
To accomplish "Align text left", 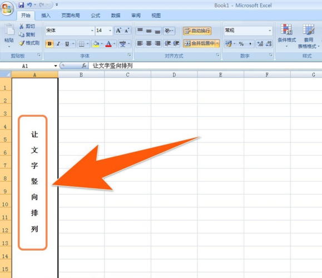I will tap(140, 43).
